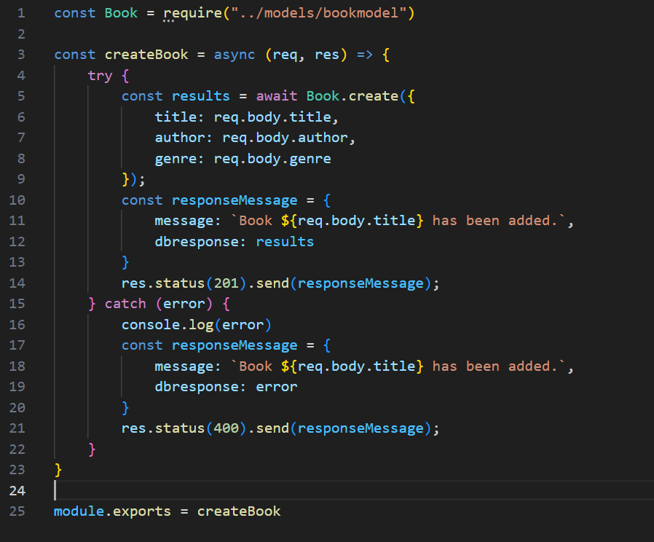
Task: Click line number 18 in the gutter
Action: [17, 366]
